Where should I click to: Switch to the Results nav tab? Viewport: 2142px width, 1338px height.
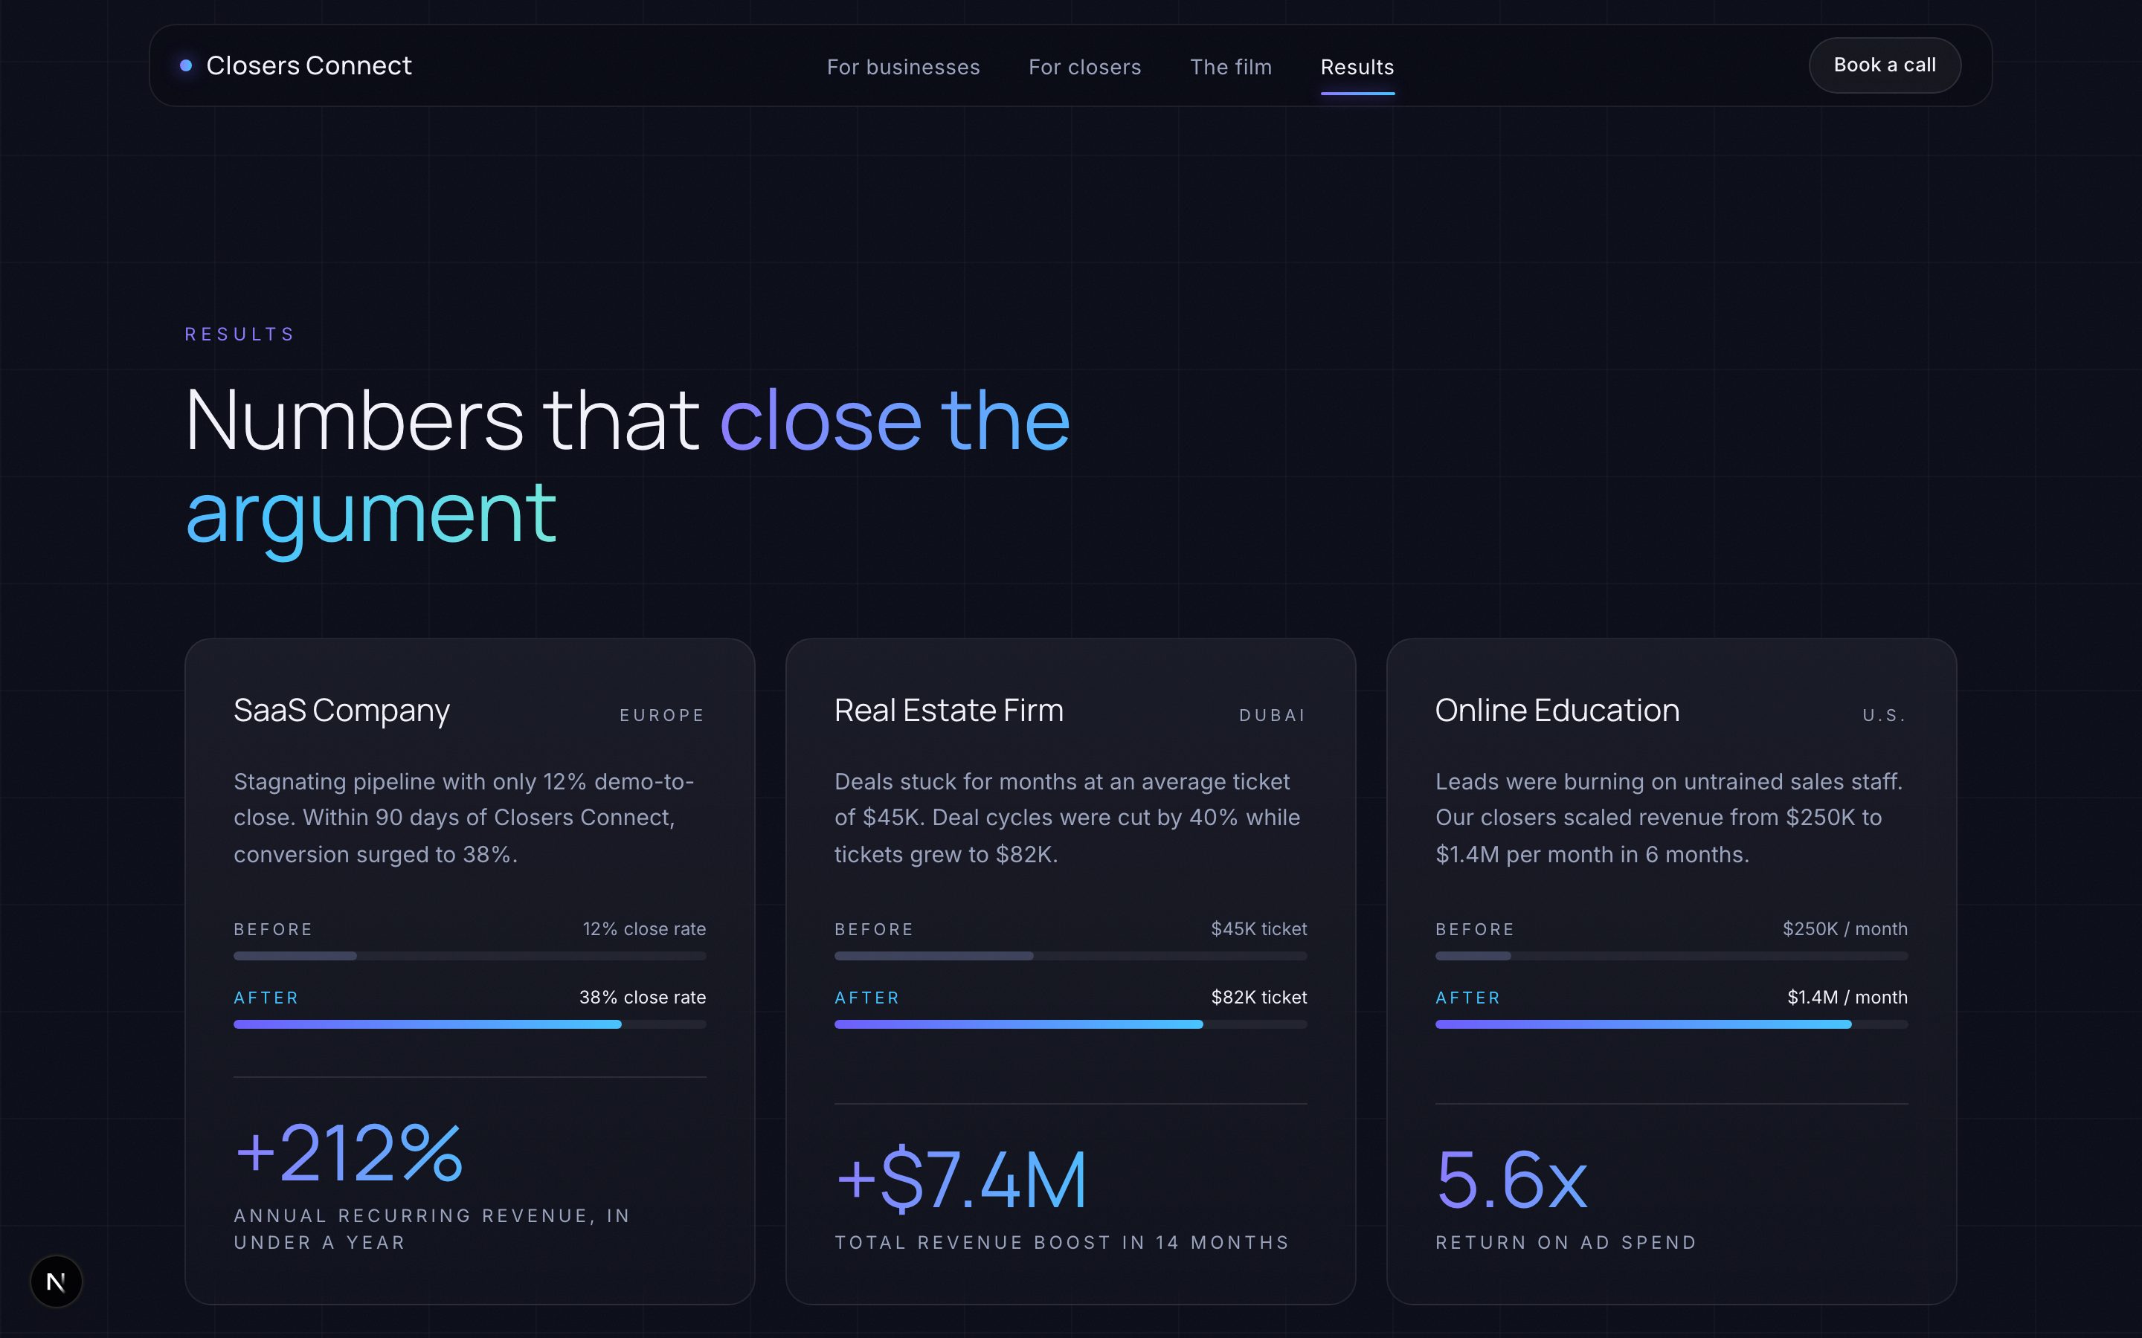pyautogui.click(x=1357, y=66)
